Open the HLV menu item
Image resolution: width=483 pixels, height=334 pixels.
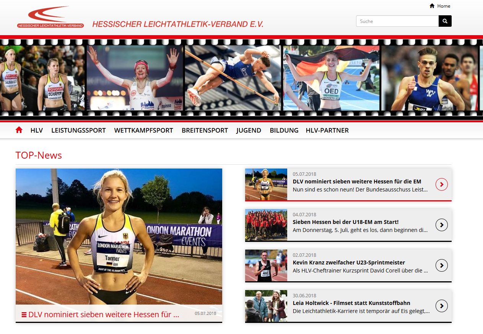[37, 130]
